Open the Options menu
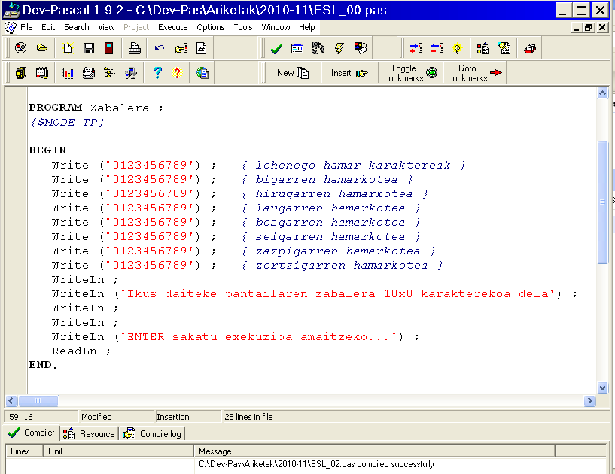 pos(211,27)
